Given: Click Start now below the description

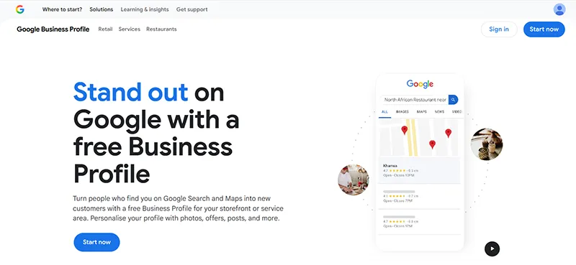Looking at the screenshot, I should click(x=96, y=242).
